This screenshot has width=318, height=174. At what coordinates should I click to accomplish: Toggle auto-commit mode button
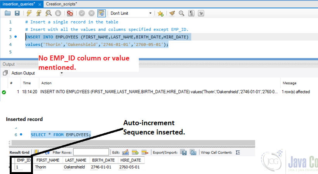point(101,13)
